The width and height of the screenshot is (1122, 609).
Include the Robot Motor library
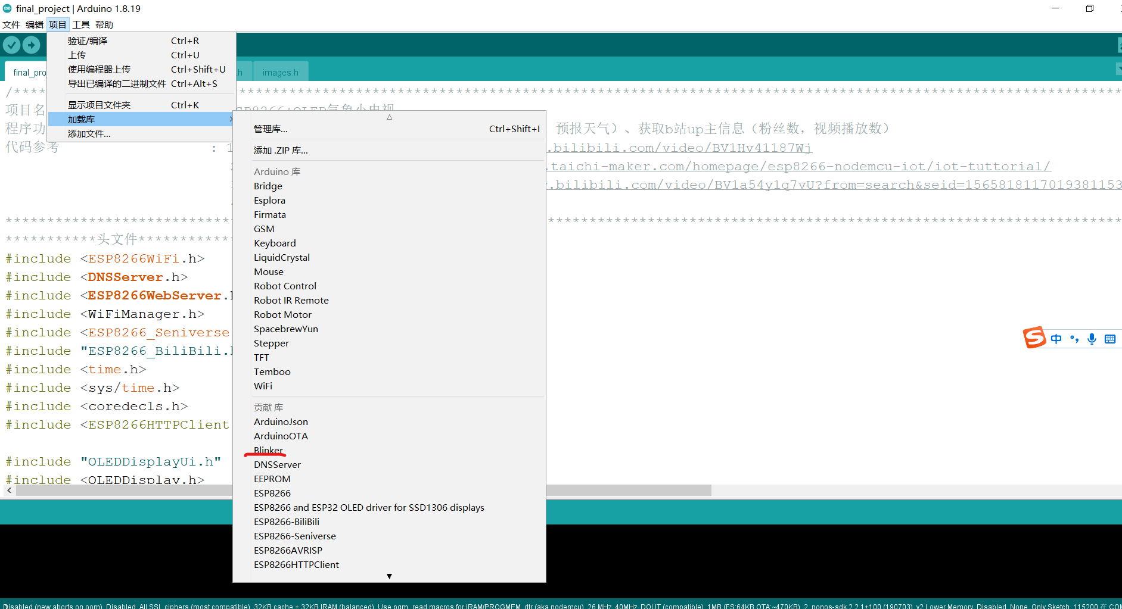(389, 314)
